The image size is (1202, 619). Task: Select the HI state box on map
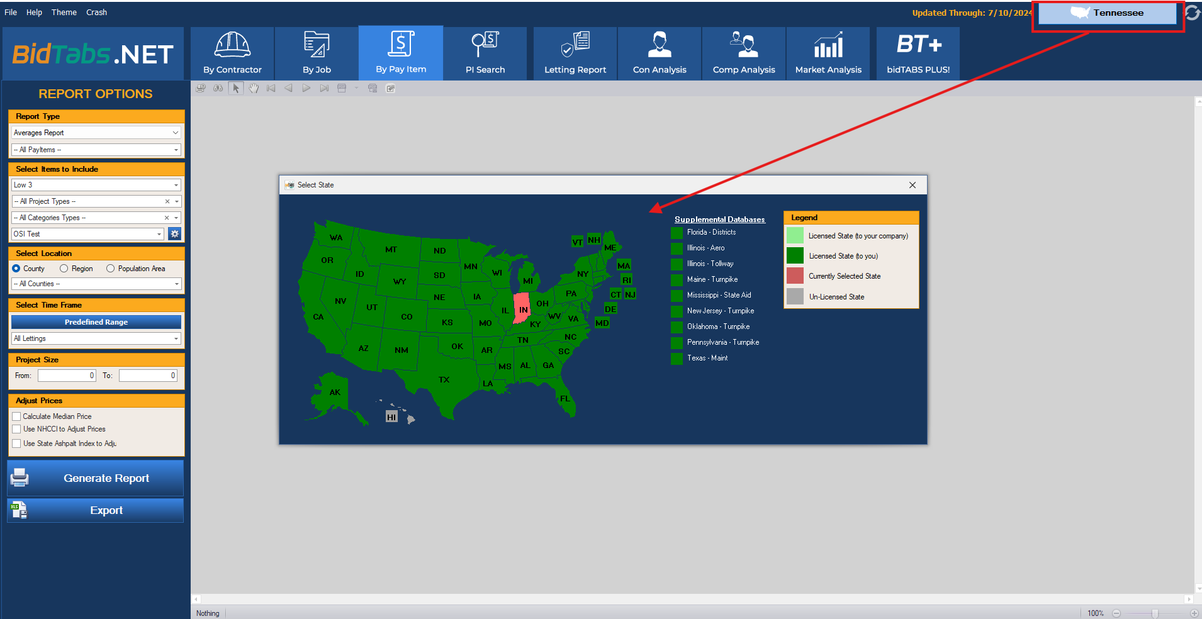coord(391,417)
